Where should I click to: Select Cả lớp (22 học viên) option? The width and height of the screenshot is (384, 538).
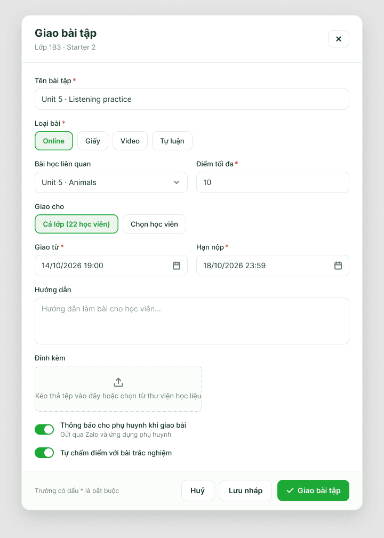(76, 224)
